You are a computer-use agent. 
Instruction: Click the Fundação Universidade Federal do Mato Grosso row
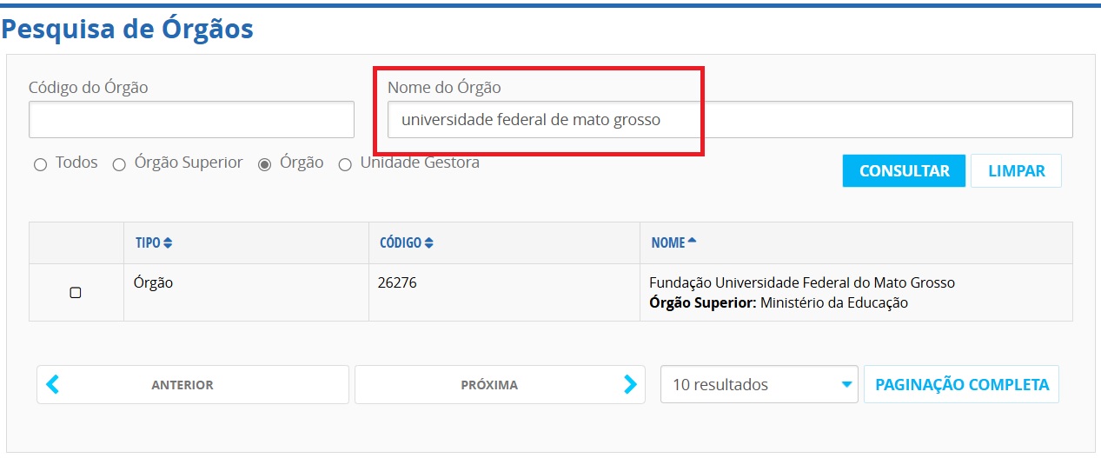click(801, 283)
